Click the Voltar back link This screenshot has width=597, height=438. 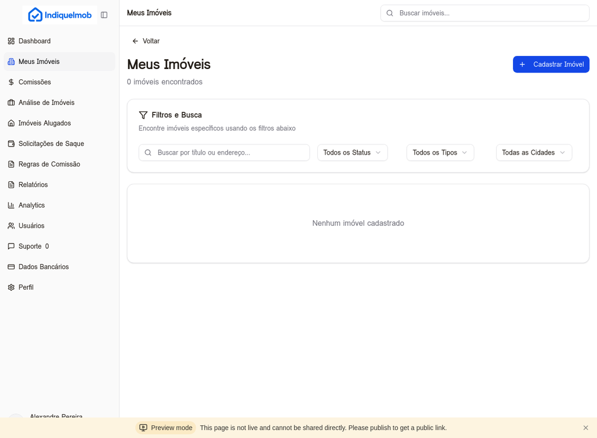click(146, 41)
